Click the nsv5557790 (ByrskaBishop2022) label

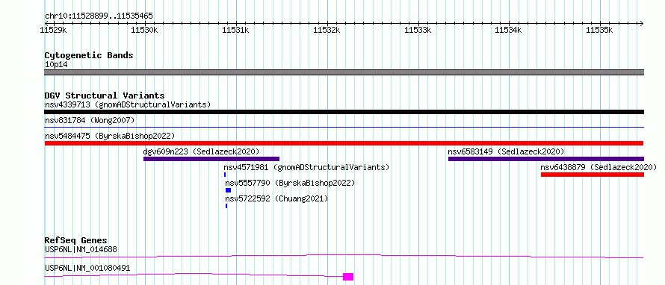point(290,184)
